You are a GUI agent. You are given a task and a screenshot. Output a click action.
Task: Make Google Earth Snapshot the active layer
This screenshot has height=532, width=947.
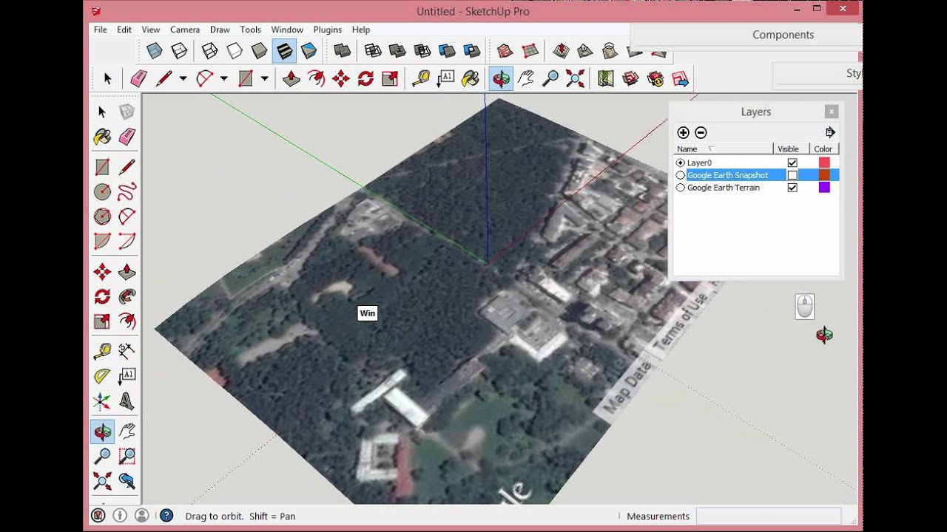pyautogui.click(x=681, y=175)
